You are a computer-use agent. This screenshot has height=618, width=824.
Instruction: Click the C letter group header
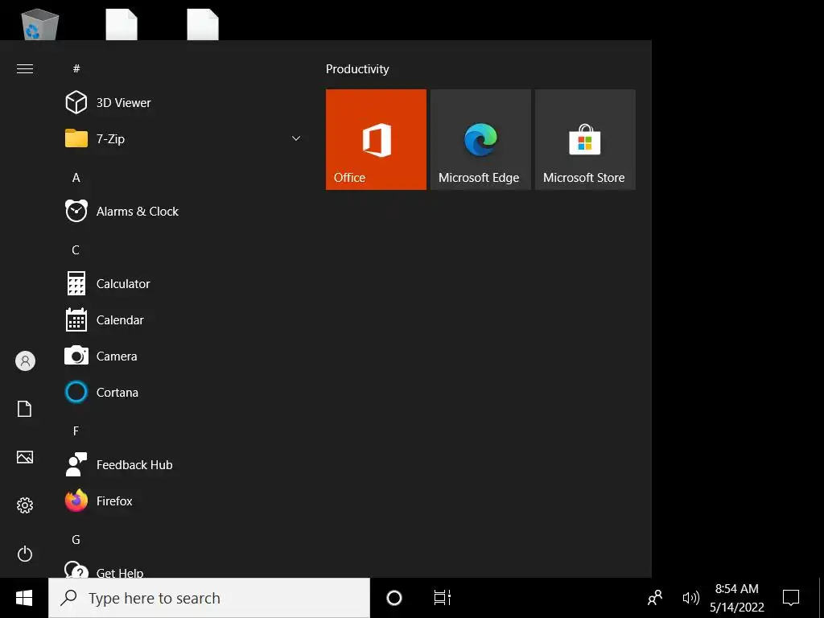[76, 250]
